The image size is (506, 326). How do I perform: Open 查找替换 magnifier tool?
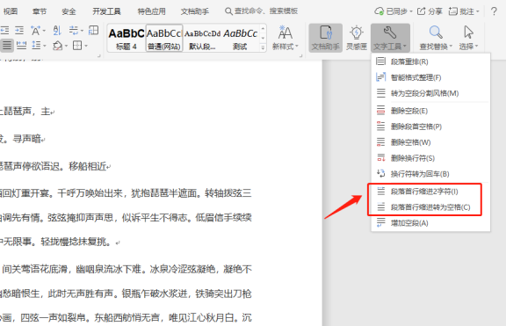(x=436, y=38)
